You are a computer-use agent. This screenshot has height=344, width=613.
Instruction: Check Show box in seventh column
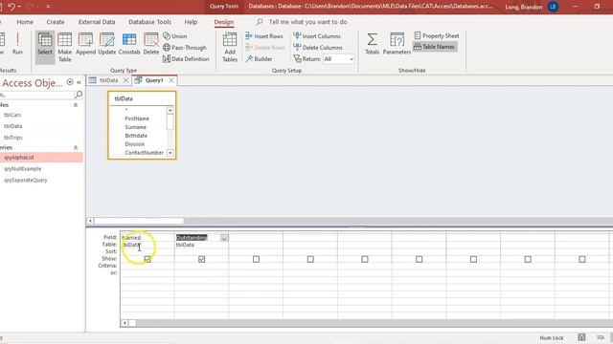pyautogui.click(x=473, y=259)
